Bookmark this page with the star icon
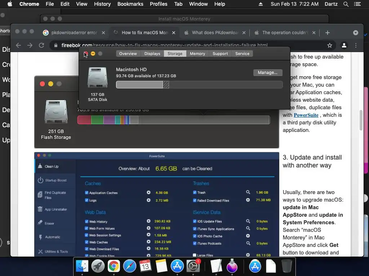Viewport: 369px width, 276px height. (x=330, y=45)
